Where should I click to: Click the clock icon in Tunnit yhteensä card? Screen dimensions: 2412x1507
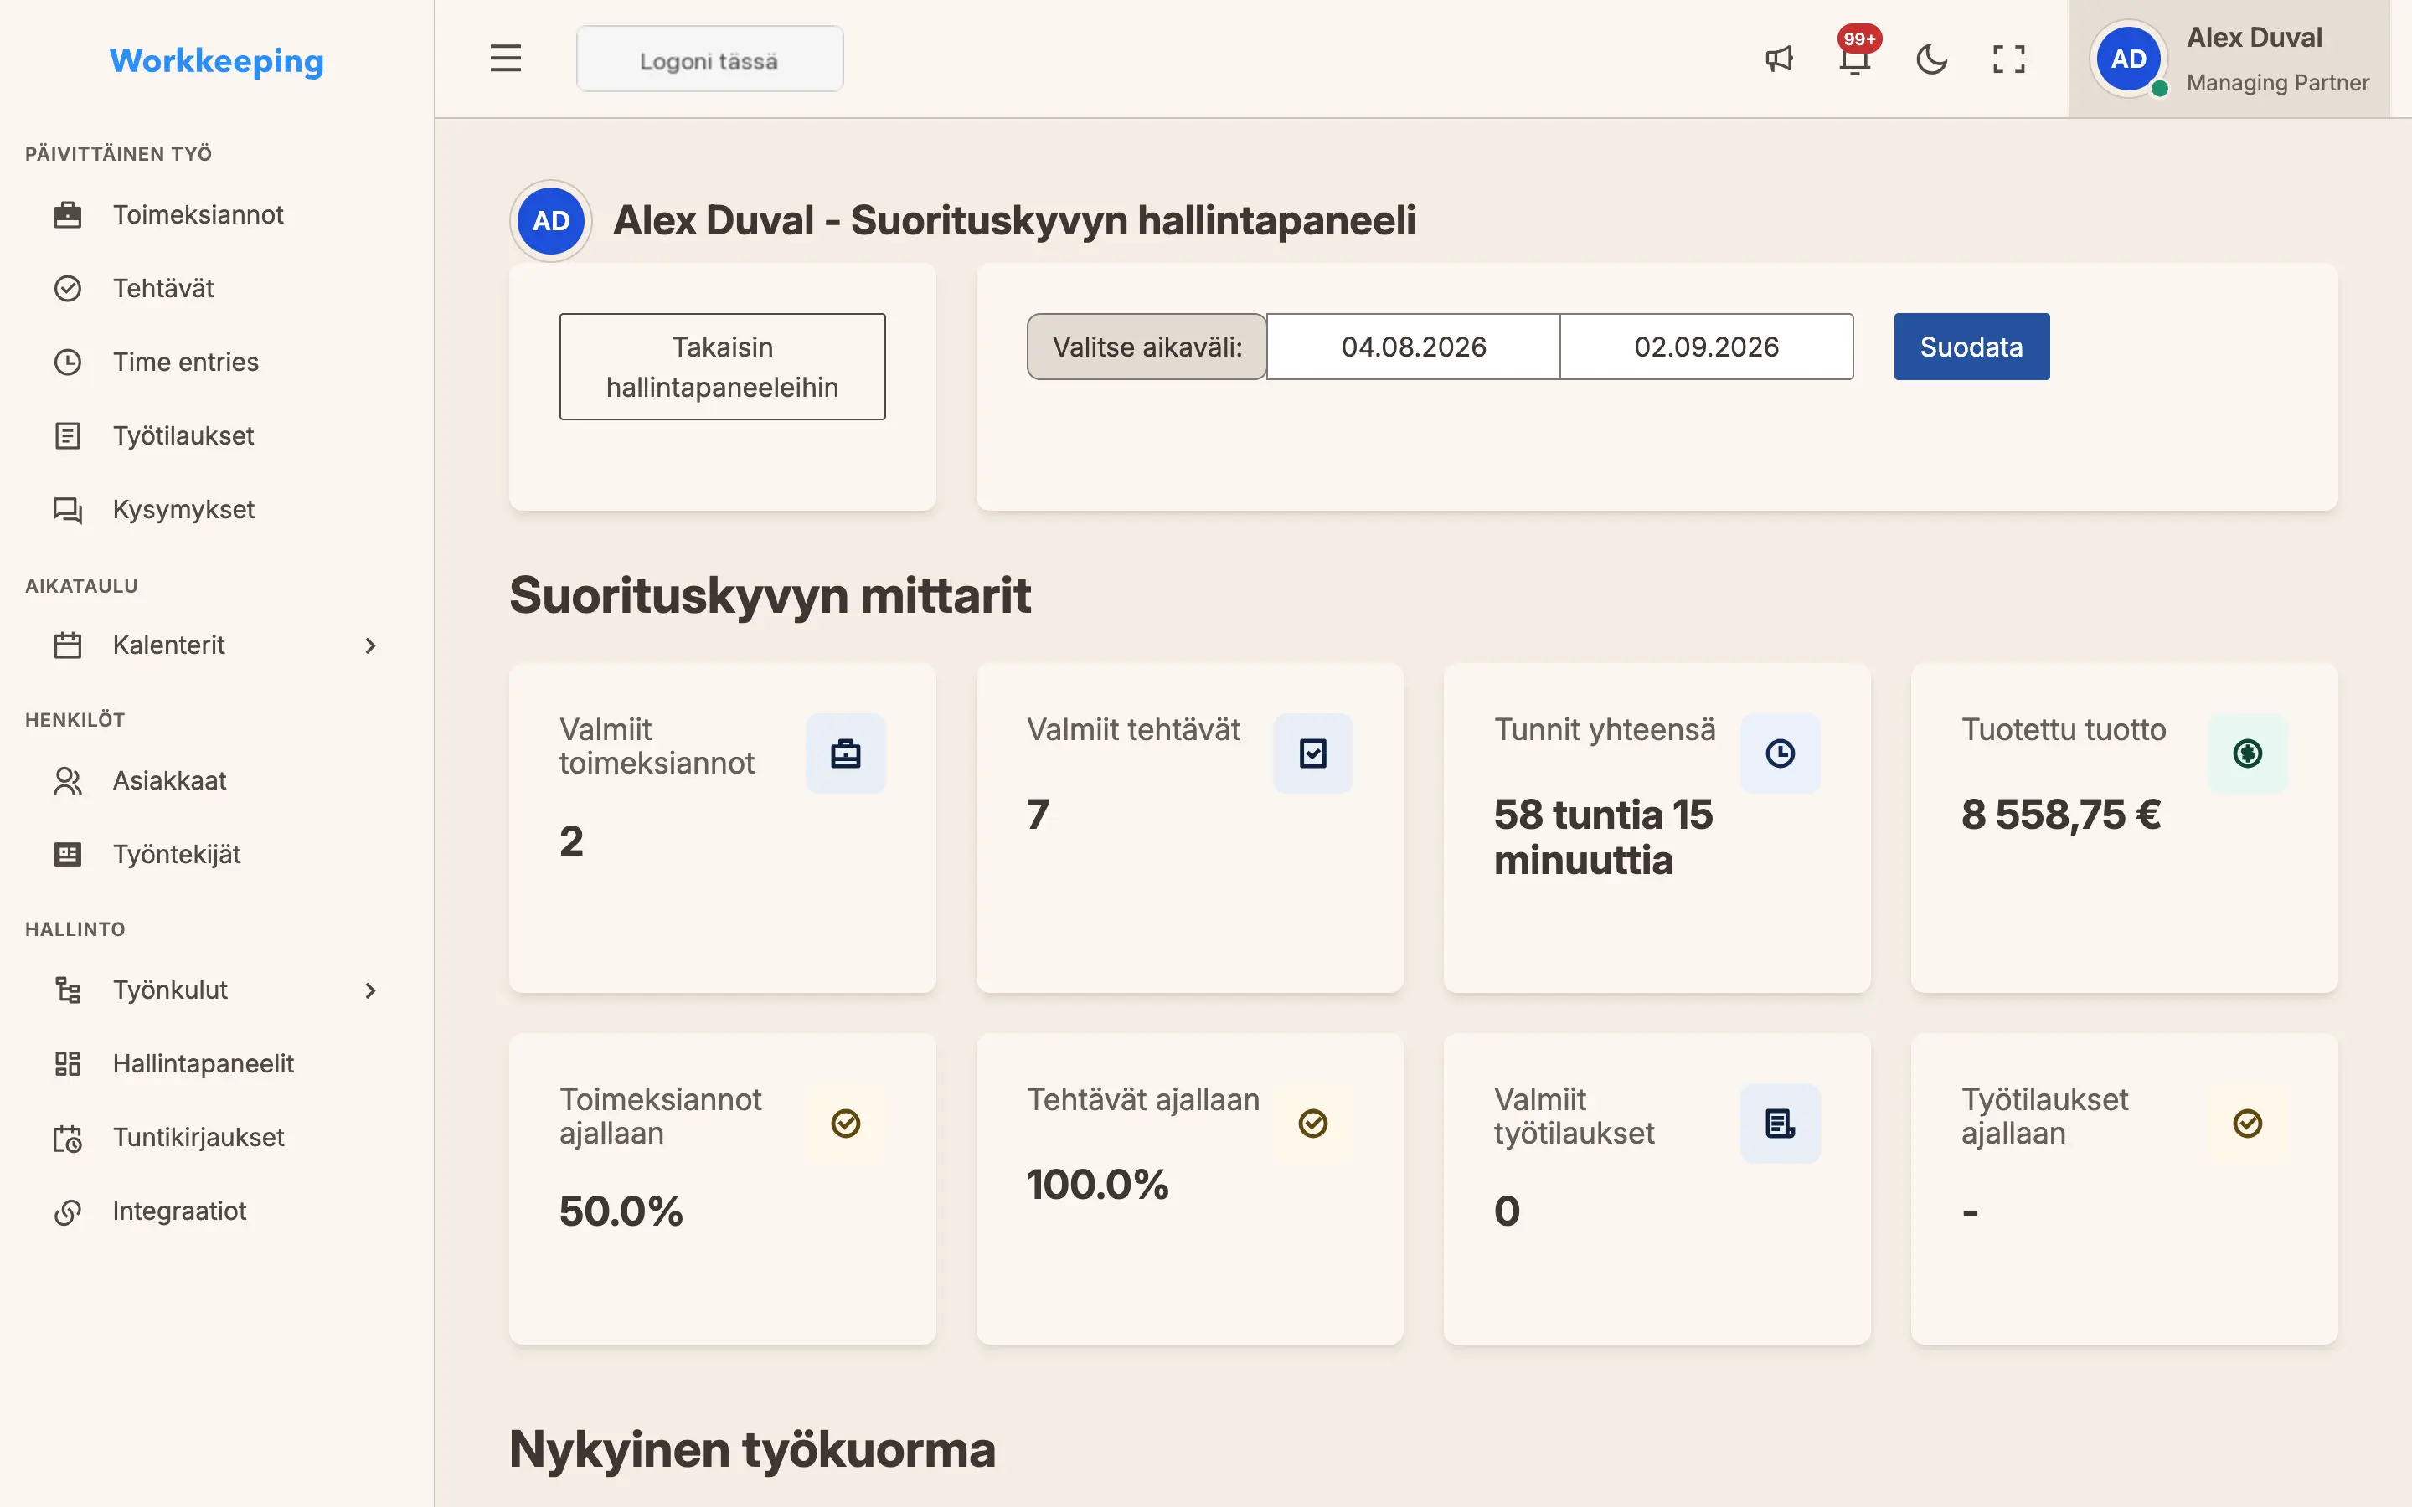[1780, 753]
